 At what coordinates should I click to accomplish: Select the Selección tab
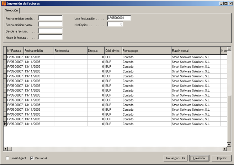click(11, 11)
